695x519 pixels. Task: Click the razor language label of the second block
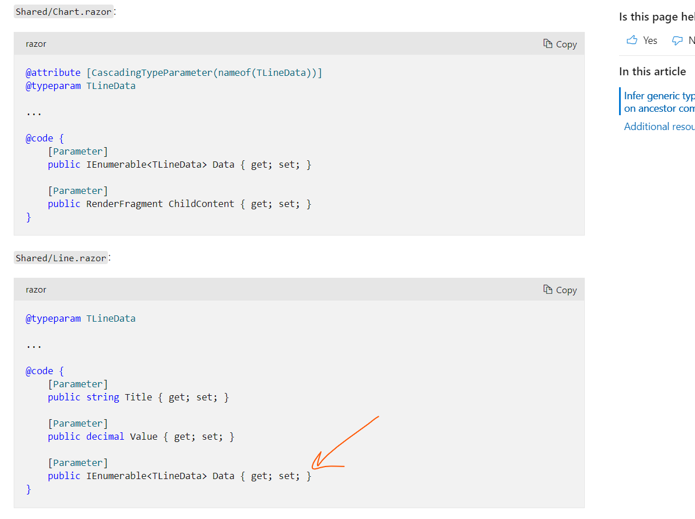[x=36, y=290]
